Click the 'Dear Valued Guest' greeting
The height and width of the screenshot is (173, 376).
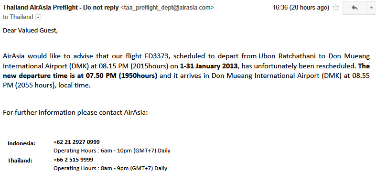pyautogui.click(x=31, y=31)
